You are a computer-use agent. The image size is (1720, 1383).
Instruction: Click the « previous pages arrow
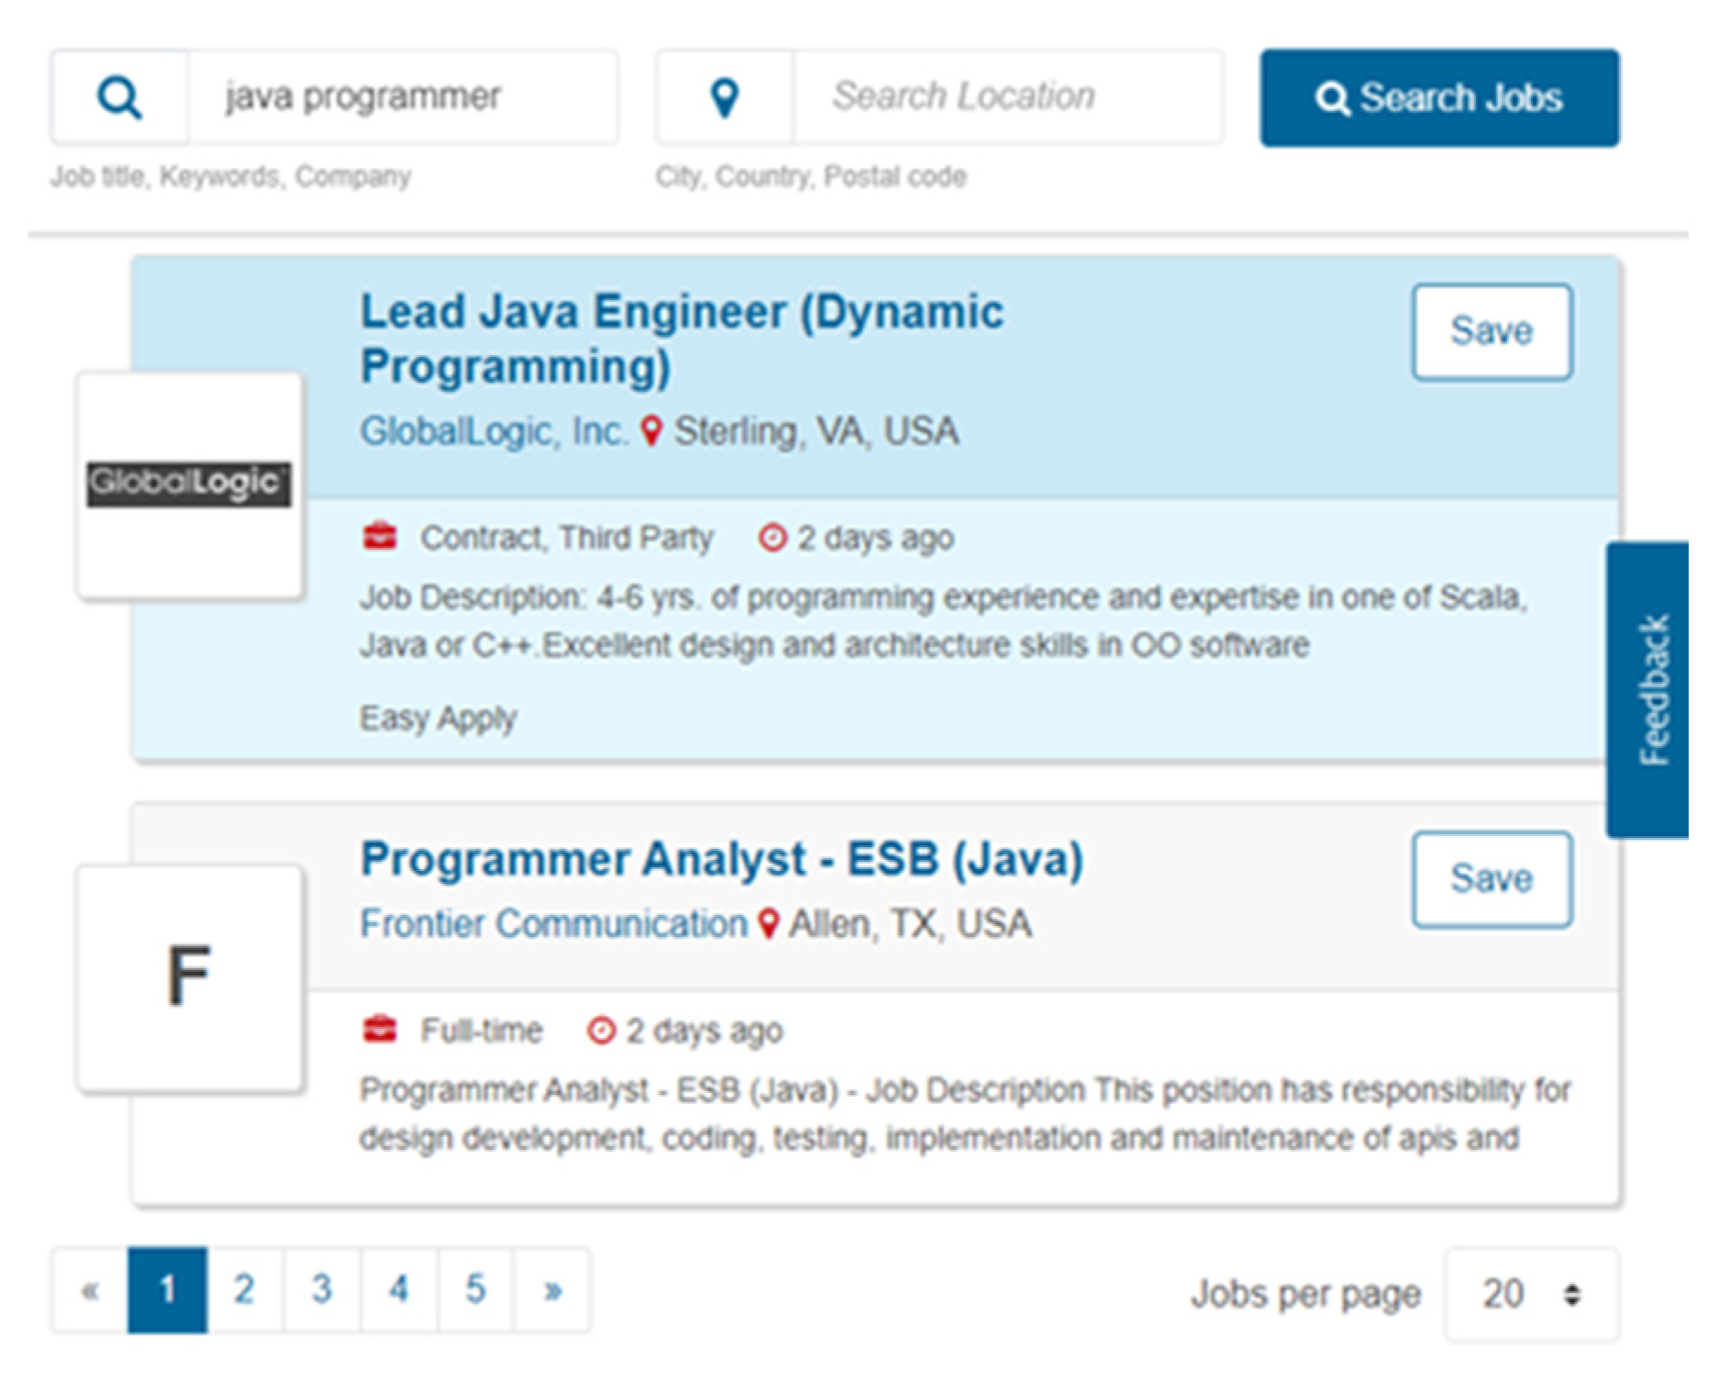90,1290
